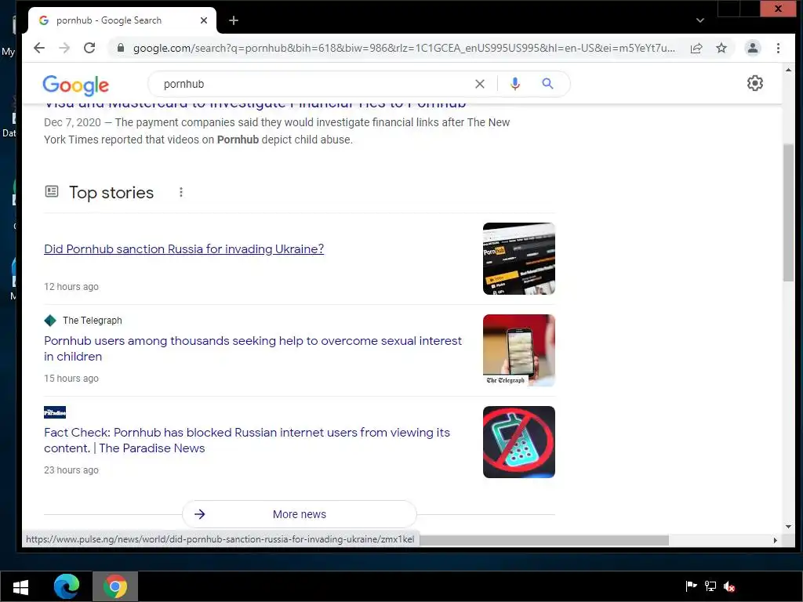803x602 pixels.
Task: Bookmark this tab with star icon
Action: click(x=721, y=48)
